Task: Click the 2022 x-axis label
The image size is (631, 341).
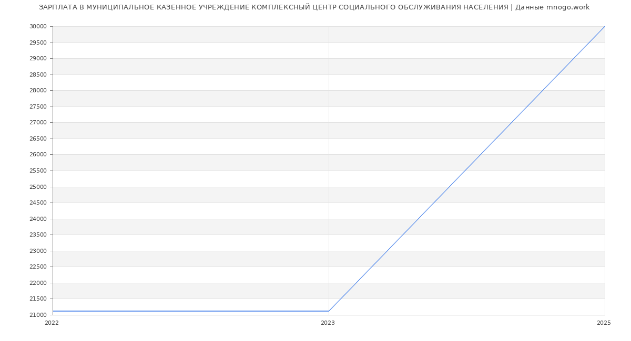Action: pos(52,323)
